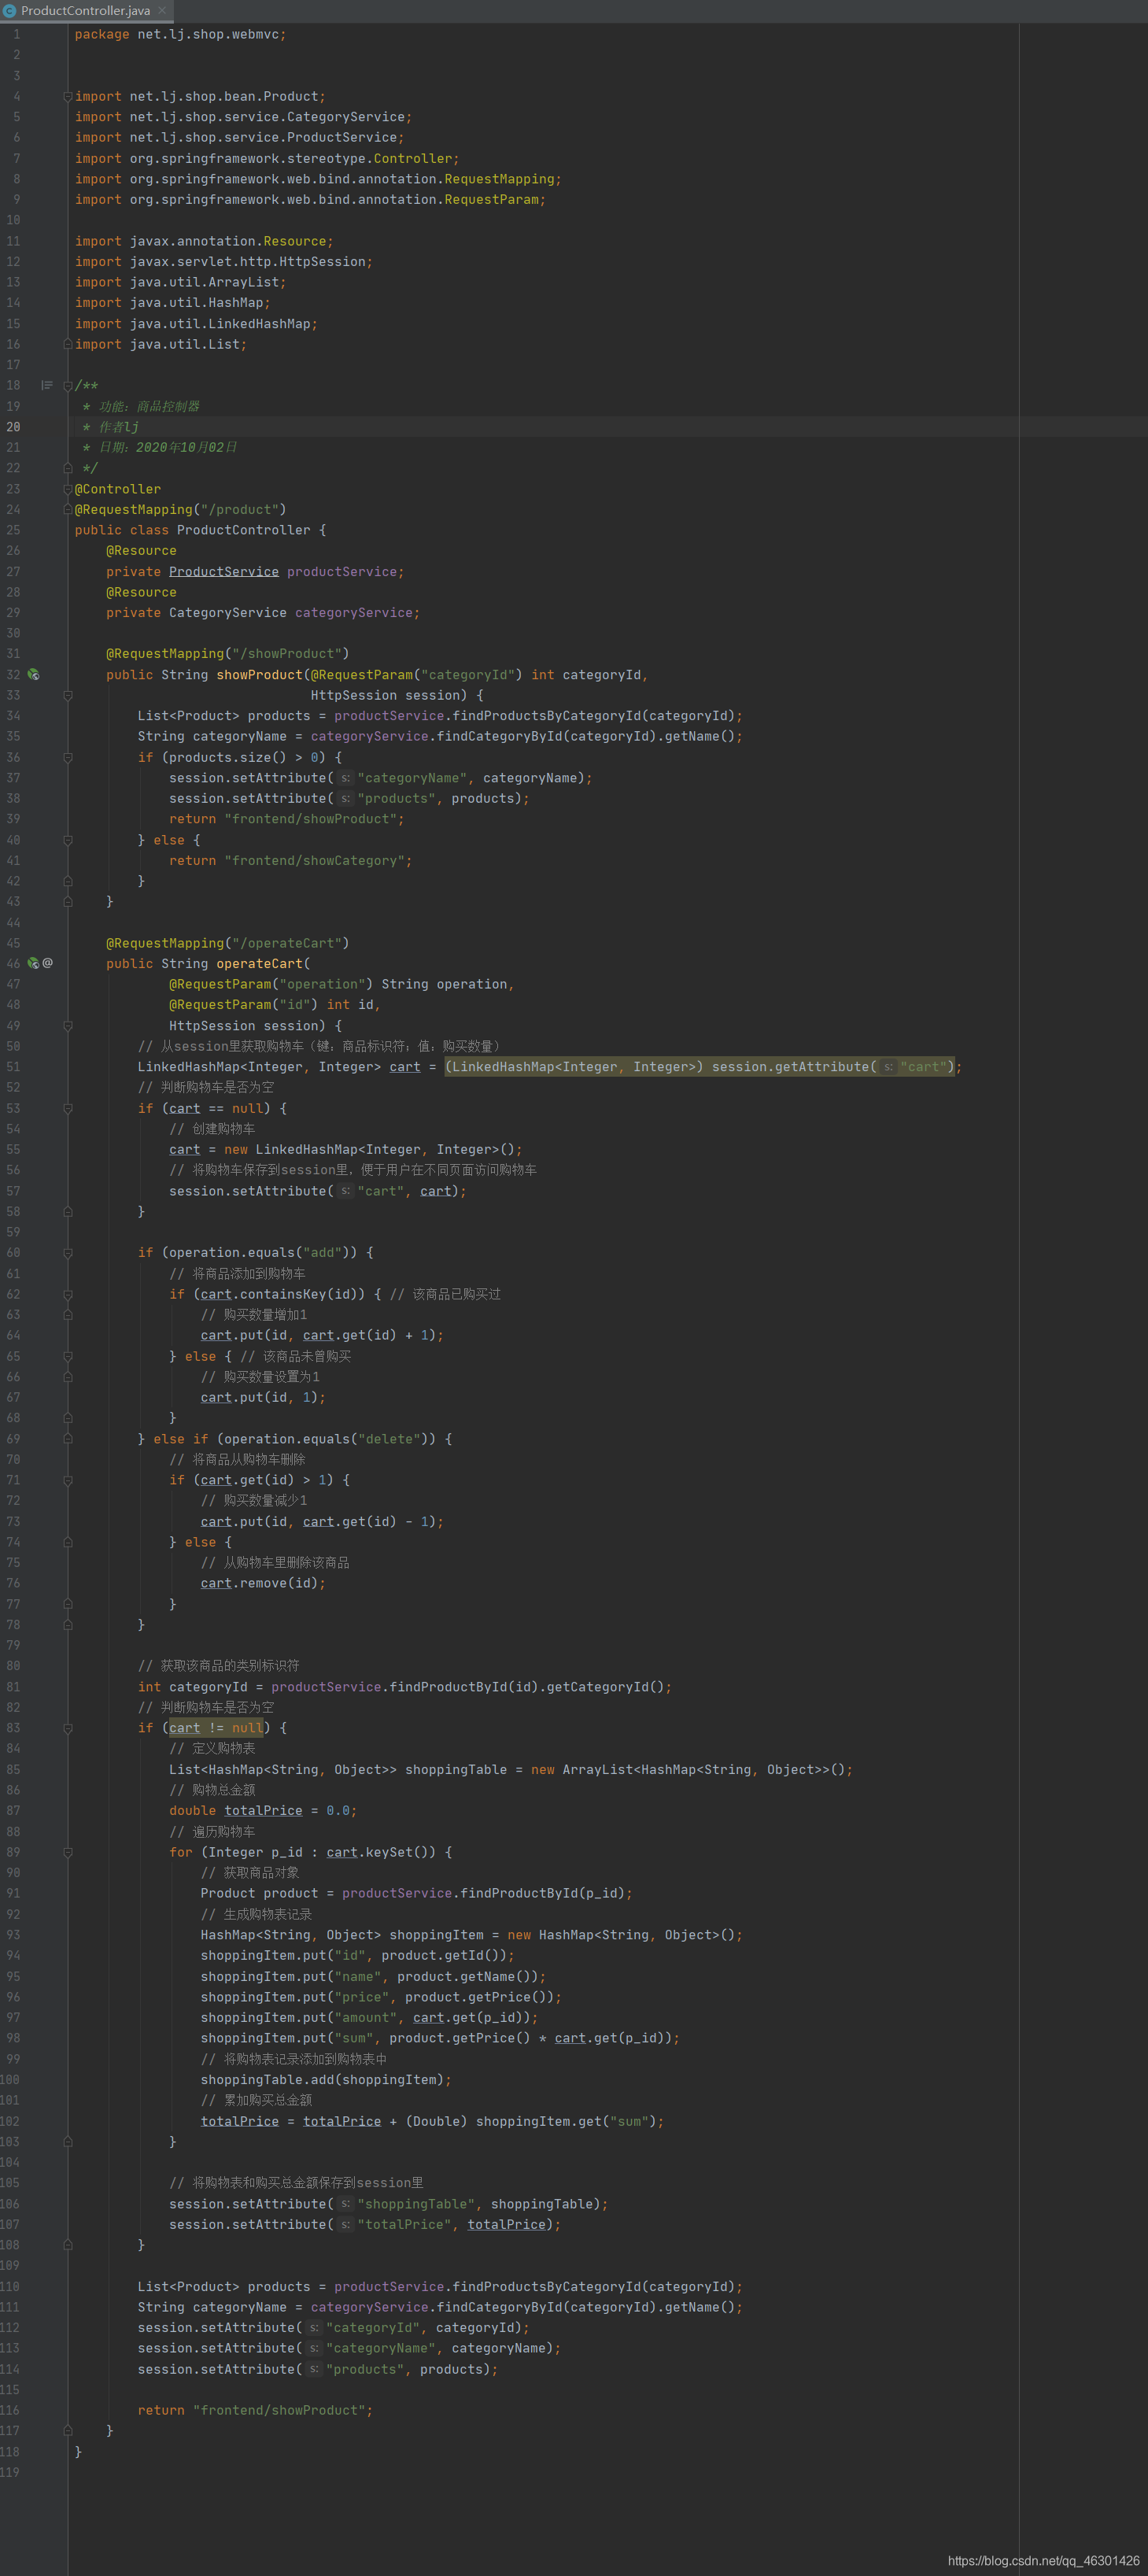Click the operateCart method name

(x=259, y=963)
